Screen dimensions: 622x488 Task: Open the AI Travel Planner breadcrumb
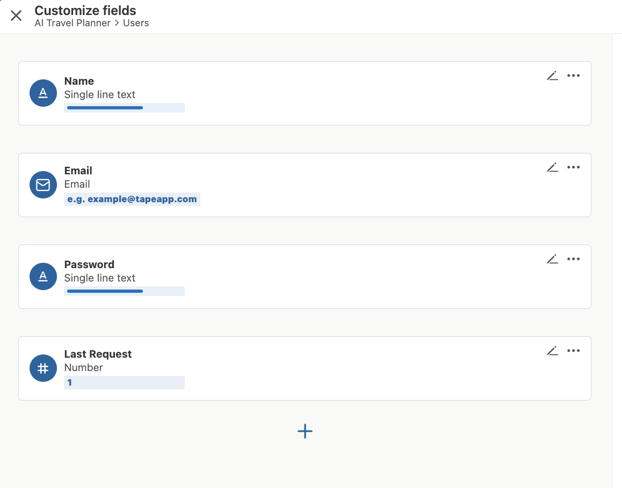click(x=73, y=23)
